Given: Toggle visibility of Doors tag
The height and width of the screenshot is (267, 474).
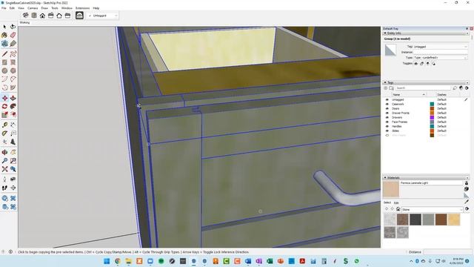Looking at the screenshot, I should (x=387, y=108).
